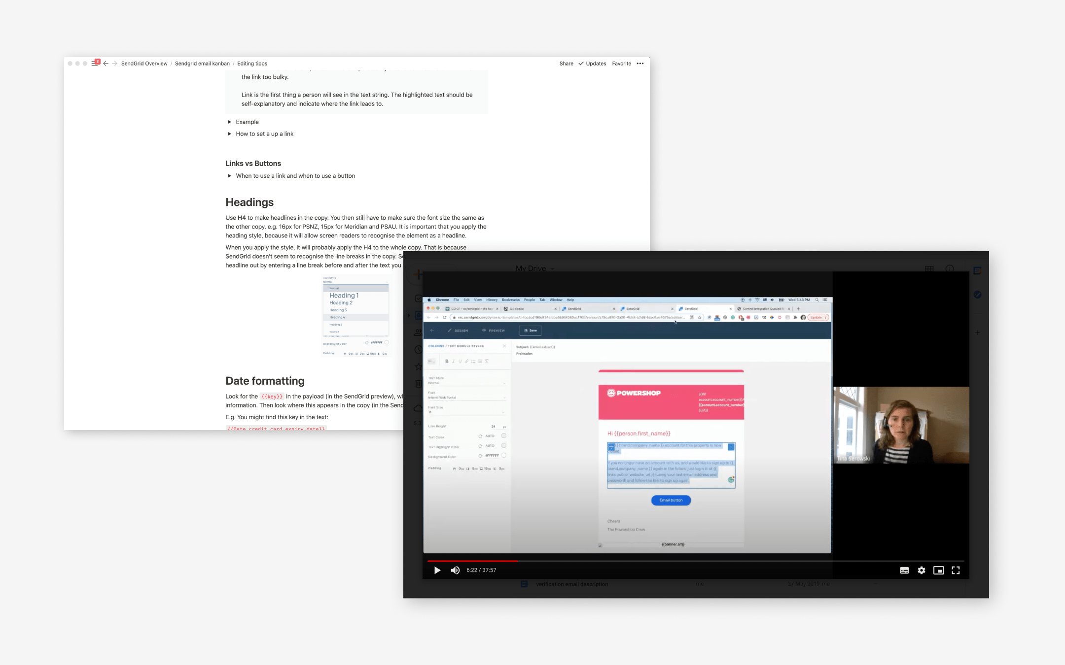The height and width of the screenshot is (665, 1065).
Task: Open the Text Style dropdown
Action: click(503, 383)
